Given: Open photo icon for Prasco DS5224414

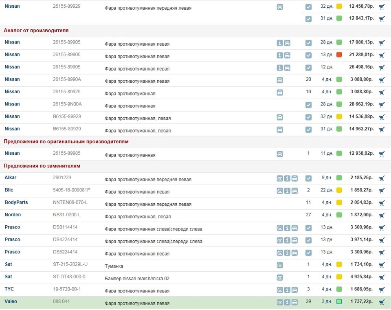Looking at the screenshot, I should click(x=280, y=253).
